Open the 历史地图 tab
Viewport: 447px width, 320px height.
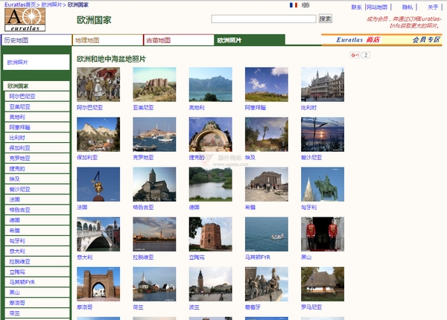tap(37, 40)
